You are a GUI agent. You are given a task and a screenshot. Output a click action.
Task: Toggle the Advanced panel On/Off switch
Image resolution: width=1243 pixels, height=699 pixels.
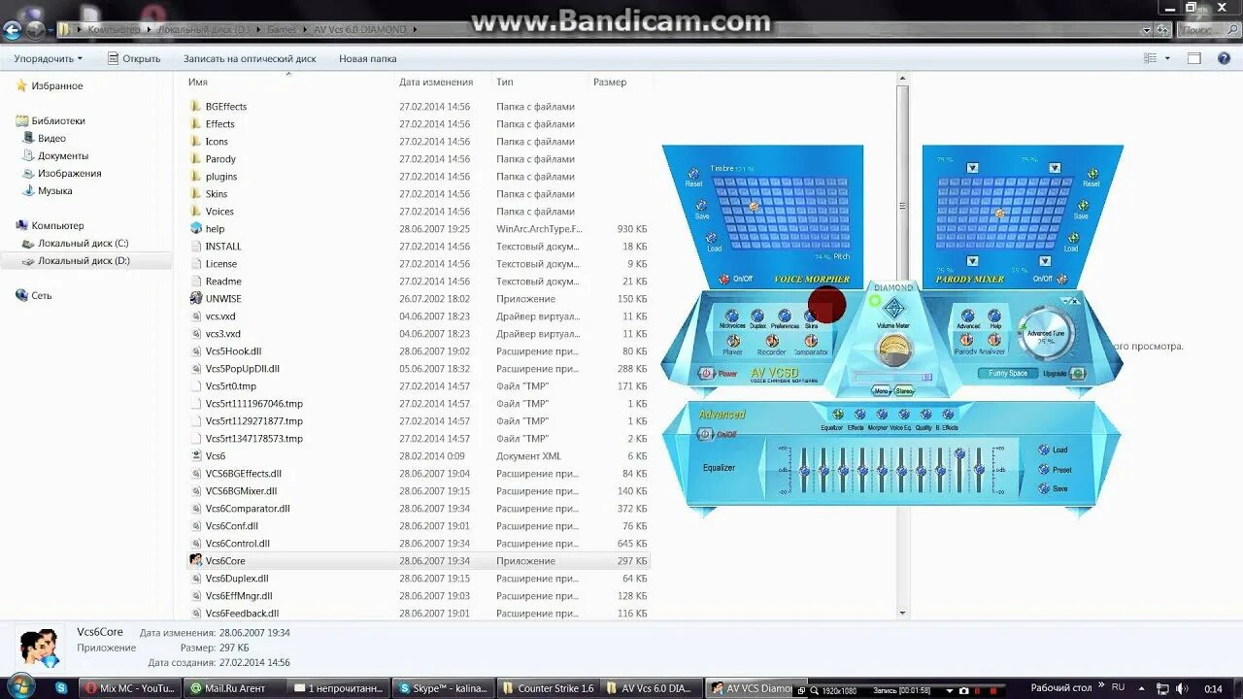705,434
